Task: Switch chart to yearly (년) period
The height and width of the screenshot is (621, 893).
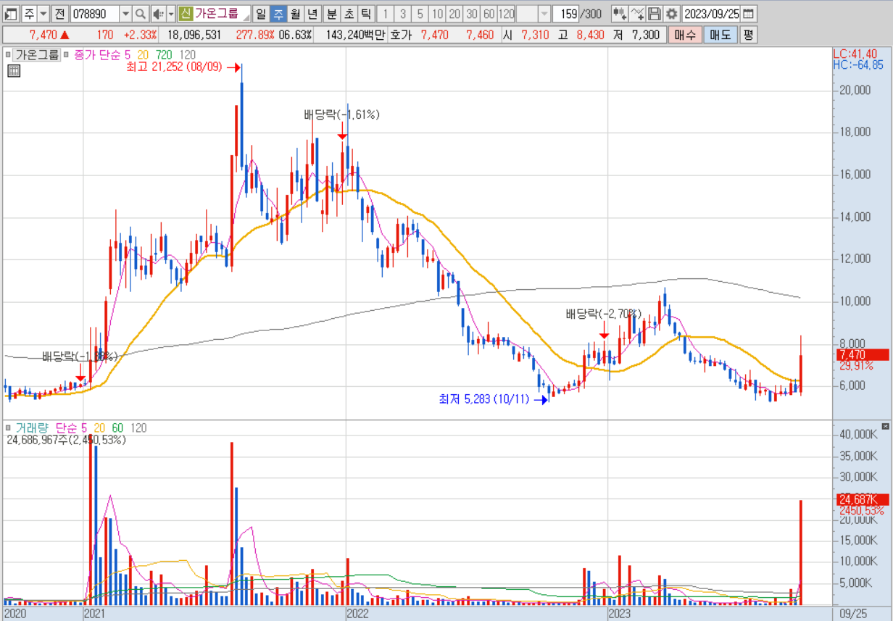Action: coord(312,14)
